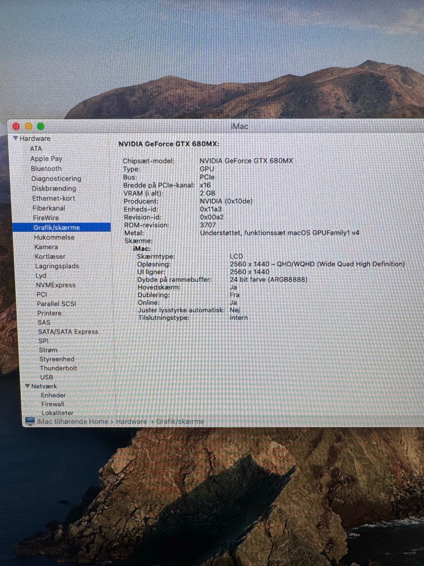Click the Dublering value 'Fra'
The height and width of the screenshot is (566, 424).
click(x=235, y=295)
